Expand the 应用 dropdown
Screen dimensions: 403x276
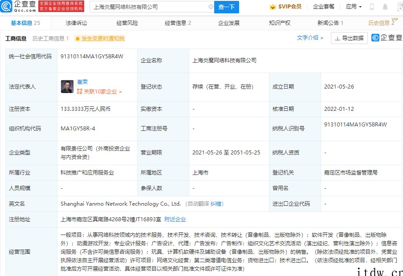(x=354, y=7)
